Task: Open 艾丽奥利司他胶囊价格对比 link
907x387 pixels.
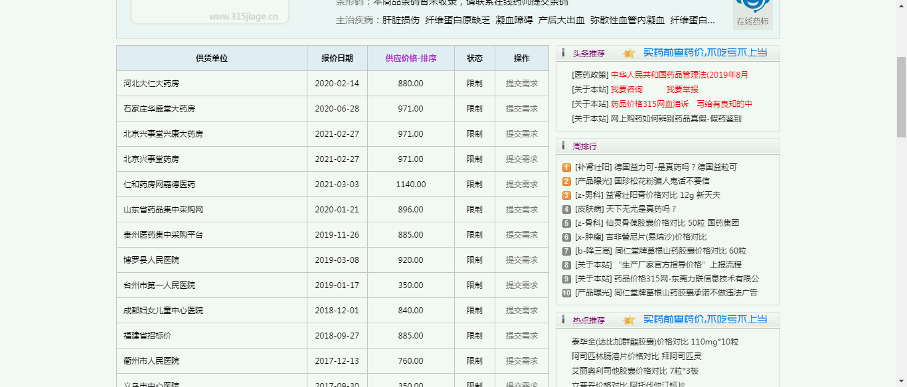Action: point(635,371)
